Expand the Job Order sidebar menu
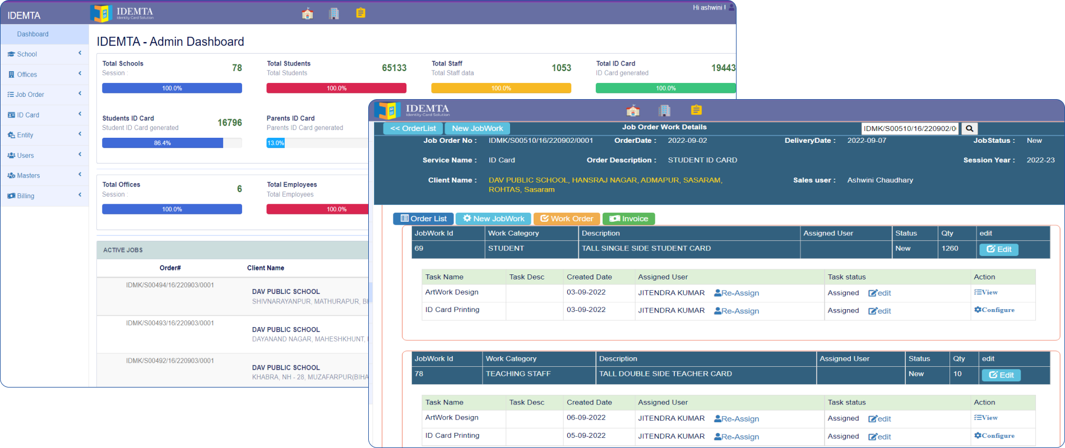Viewport: 1065px width, 448px height. [44, 95]
